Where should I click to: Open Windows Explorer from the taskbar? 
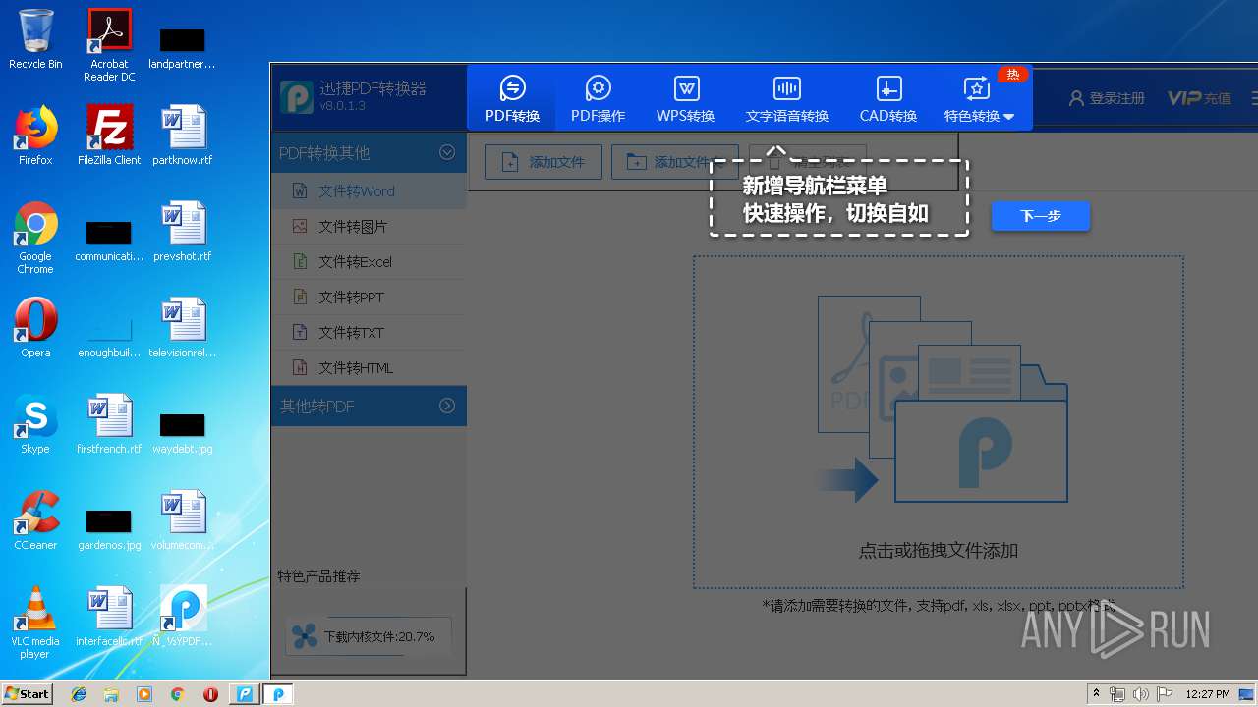[111, 694]
